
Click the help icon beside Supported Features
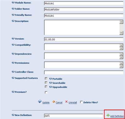[13, 78]
